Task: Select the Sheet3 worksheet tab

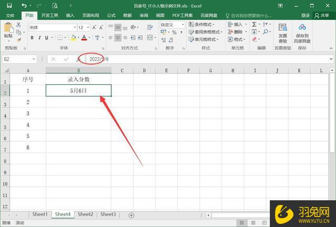Action: [108, 214]
